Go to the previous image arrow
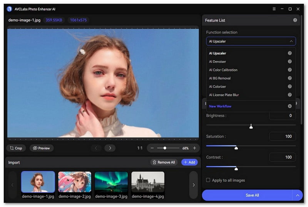The height and width of the screenshot is (207, 308). coord(96,148)
